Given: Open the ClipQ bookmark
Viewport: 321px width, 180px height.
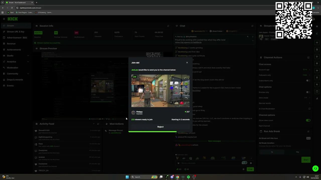Looking at the screenshot, I should tap(11, 12).
